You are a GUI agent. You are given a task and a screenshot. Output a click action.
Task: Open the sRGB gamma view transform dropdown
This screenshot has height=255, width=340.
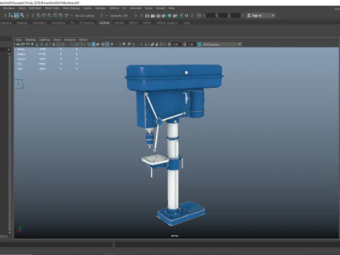coord(222,45)
